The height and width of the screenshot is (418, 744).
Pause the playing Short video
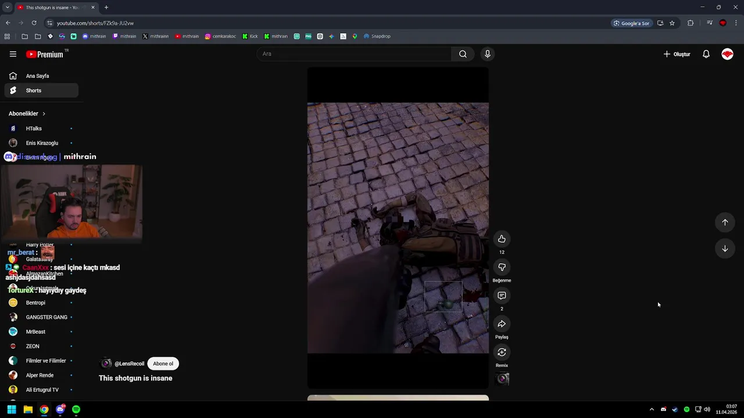click(398, 228)
